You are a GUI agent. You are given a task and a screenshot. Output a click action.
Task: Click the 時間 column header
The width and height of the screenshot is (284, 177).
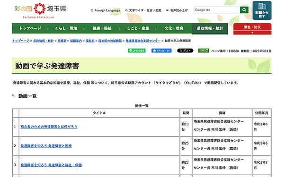(x=186, y=113)
